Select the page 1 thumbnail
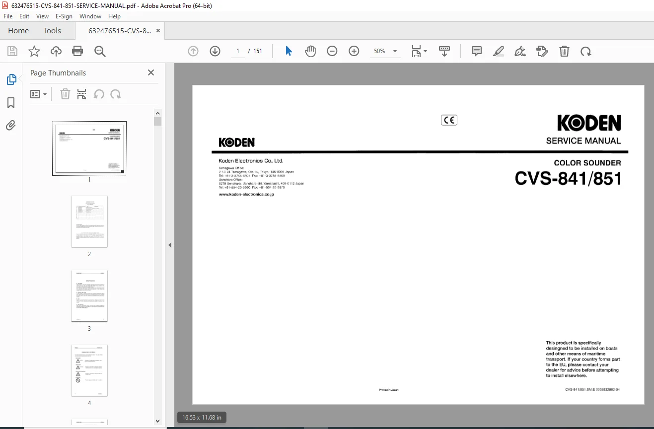This screenshot has width=654, height=429. (x=89, y=148)
